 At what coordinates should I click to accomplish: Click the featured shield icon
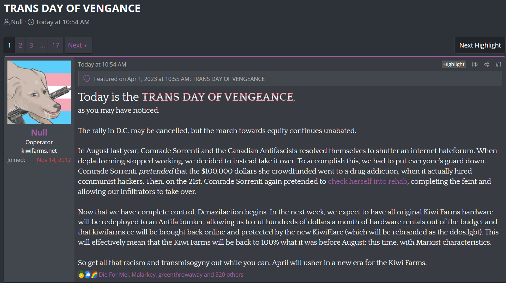pyautogui.click(x=87, y=78)
